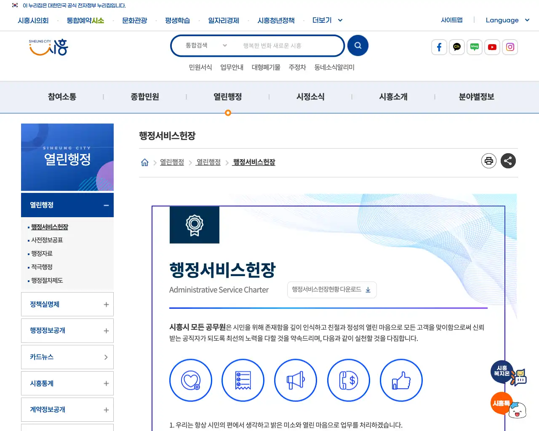Open the YouTube icon

pyautogui.click(x=492, y=47)
